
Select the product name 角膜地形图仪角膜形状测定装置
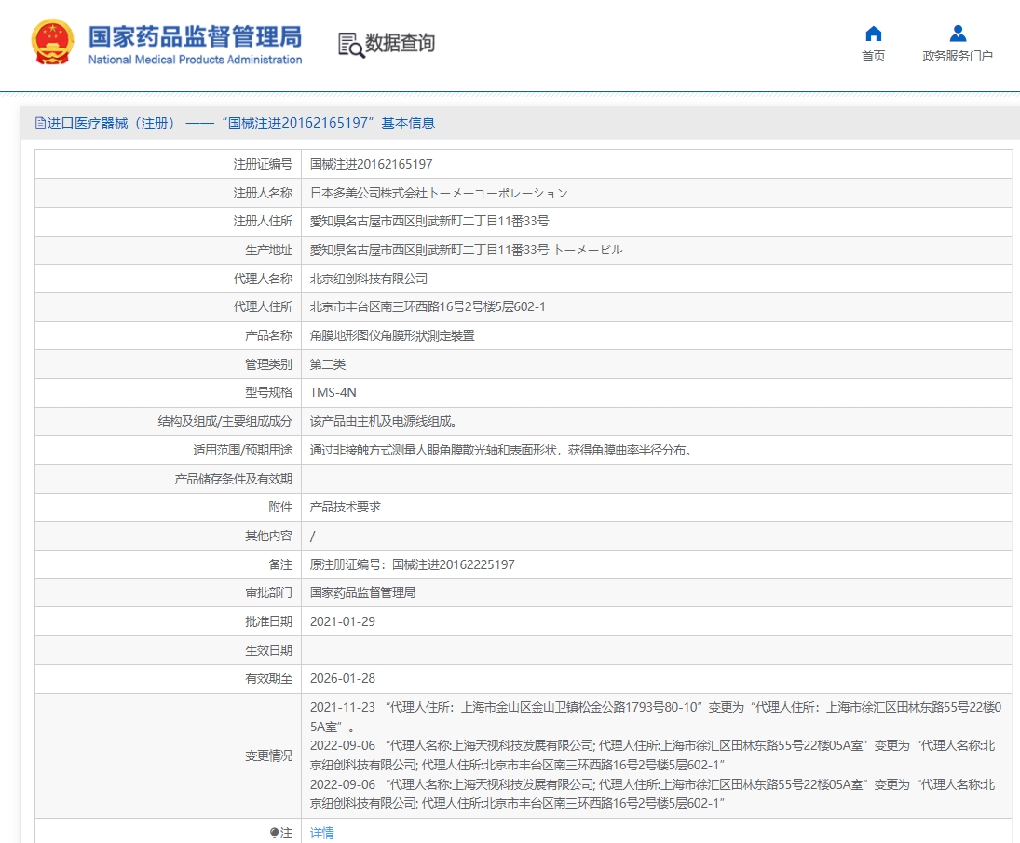[392, 335]
